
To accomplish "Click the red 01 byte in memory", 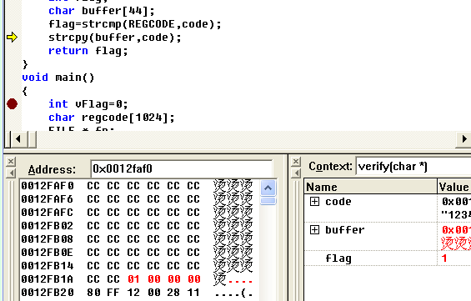I will click(x=133, y=279).
